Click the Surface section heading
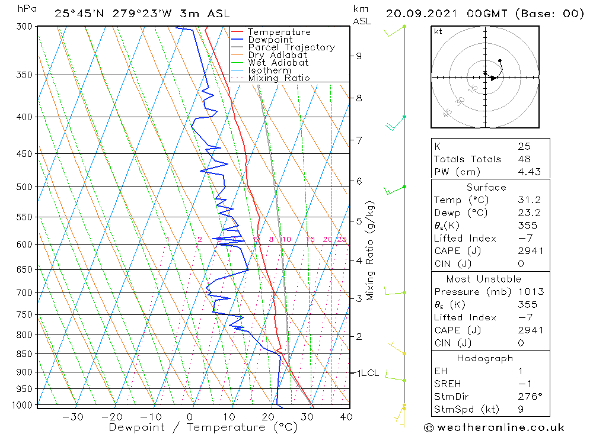593x434 pixels. click(x=486, y=187)
